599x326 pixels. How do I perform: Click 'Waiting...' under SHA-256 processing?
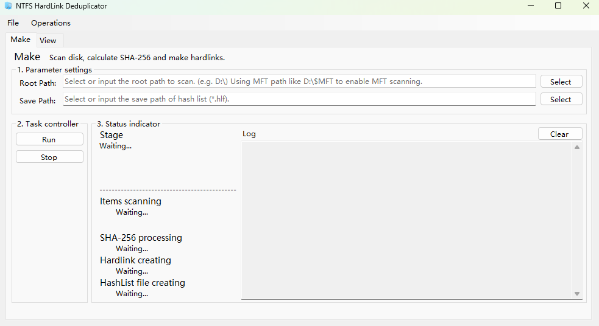click(x=132, y=249)
